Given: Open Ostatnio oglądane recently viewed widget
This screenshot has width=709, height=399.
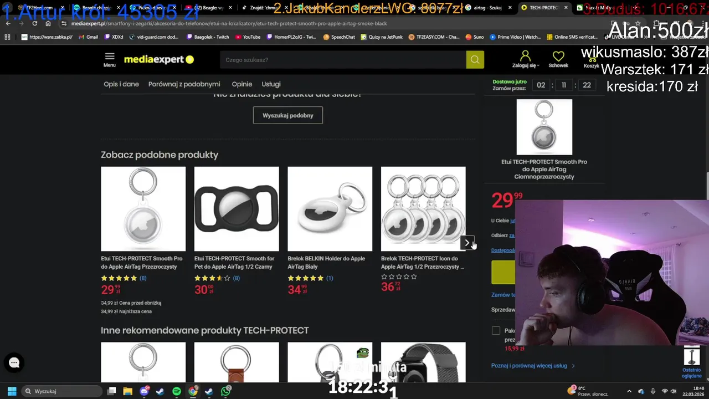Looking at the screenshot, I should pos(692,363).
